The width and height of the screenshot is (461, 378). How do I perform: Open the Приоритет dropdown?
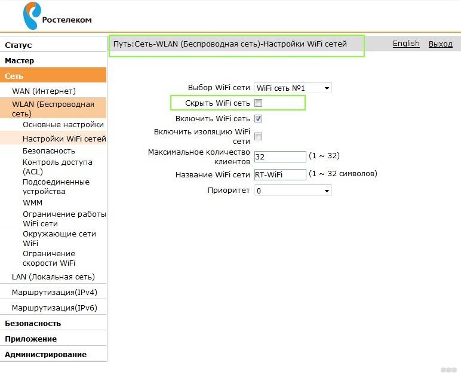point(293,190)
